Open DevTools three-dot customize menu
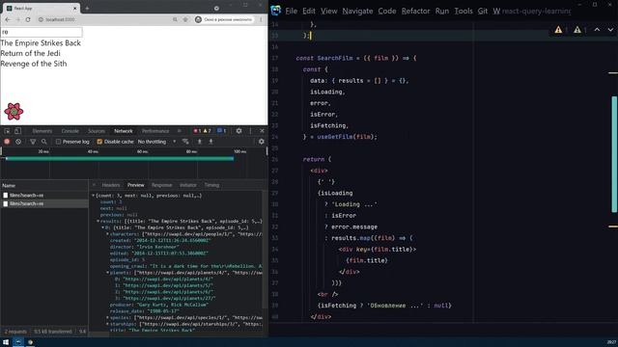Screen dimensions: 618x347 250,131
